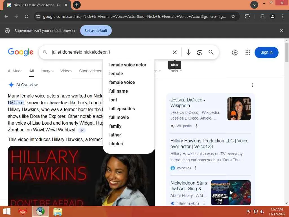Open Jessica DiCicco - Wikipedia result
Screen dimensions: 289x217
pyautogui.click(x=188, y=103)
